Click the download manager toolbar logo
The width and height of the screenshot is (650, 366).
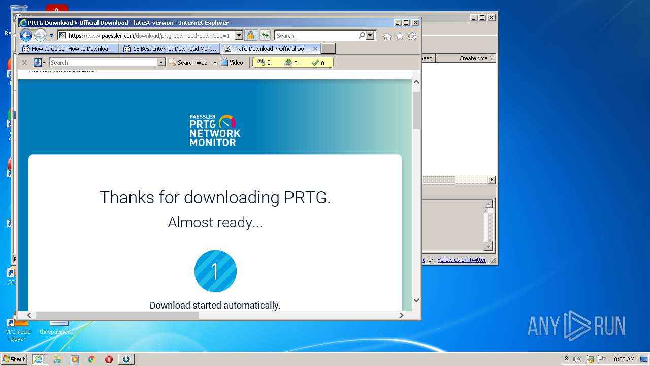37,63
